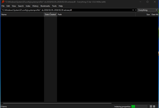Click the Everything magnifier app icon

pyautogui.click(x=3, y=2)
